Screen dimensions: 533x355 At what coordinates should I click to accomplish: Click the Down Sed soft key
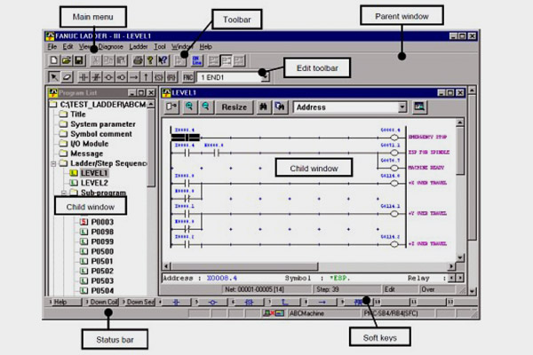point(139,302)
